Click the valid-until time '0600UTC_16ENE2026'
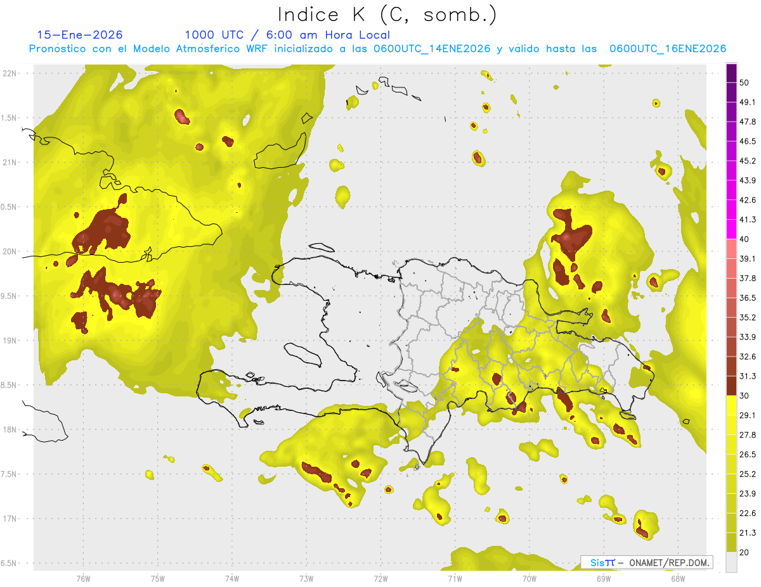Screen dimensions: 761x587 pyautogui.click(x=668, y=49)
